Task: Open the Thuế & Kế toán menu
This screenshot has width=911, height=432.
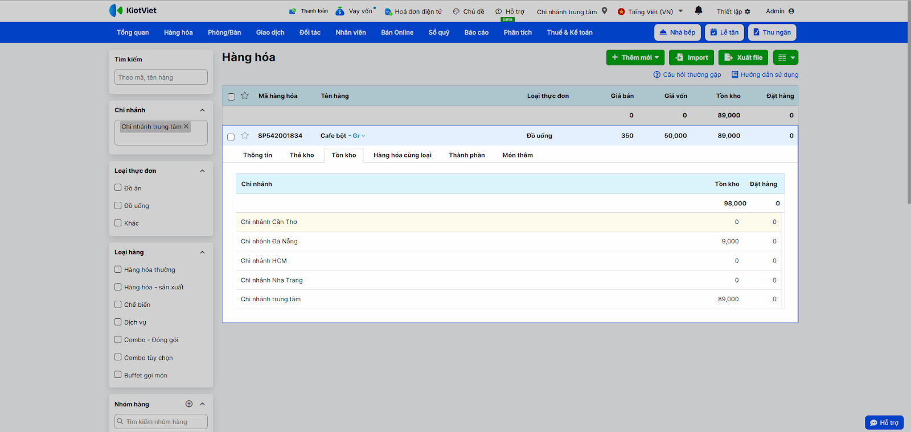Action: coord(570,32)
